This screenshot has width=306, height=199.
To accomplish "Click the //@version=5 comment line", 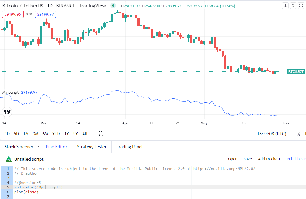I will (x=28, y=183).
